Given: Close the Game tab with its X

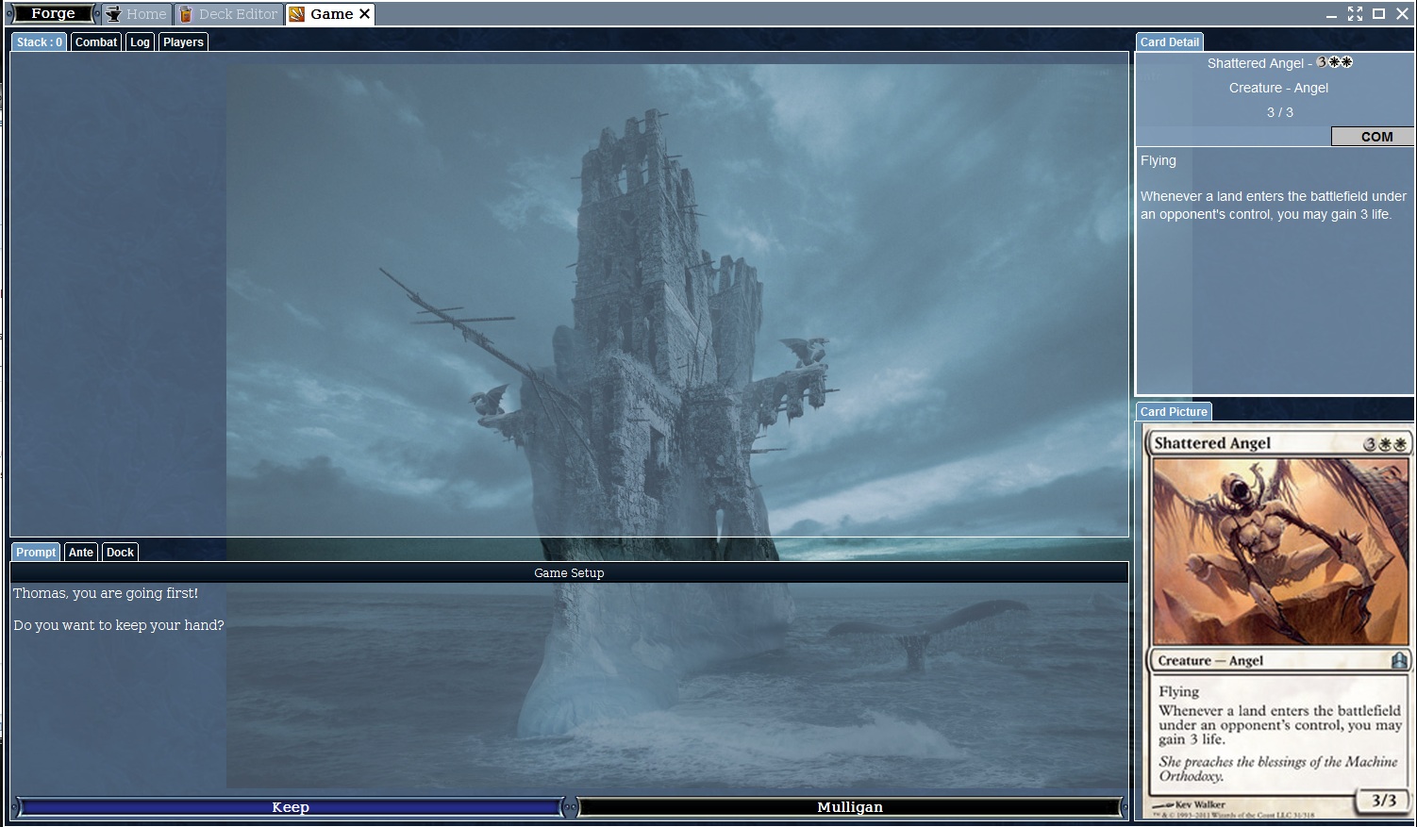Looking at the screenshot, I should coord(364,14).
